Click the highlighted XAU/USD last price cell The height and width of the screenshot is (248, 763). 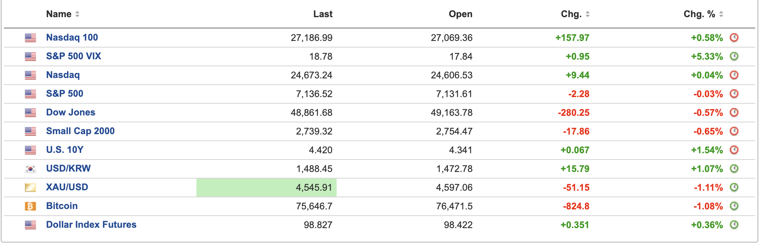(266, 188)
